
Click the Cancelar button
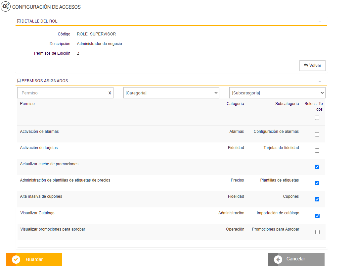(x=296, y=259)
